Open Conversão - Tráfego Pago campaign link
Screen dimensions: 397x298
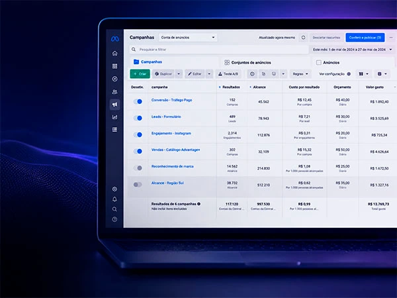click(171, 100)
